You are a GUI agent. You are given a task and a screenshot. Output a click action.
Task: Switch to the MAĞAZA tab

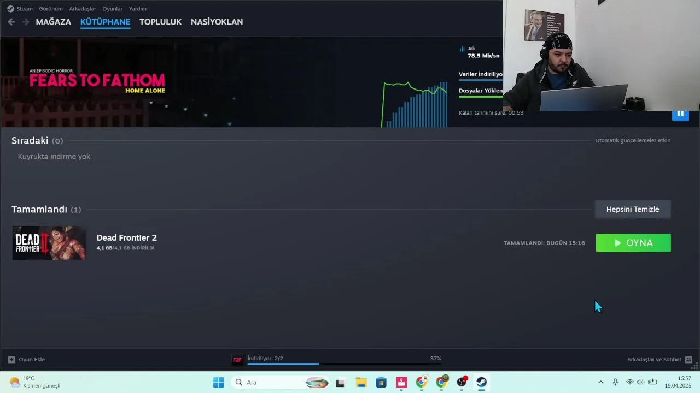click(54, 22)
